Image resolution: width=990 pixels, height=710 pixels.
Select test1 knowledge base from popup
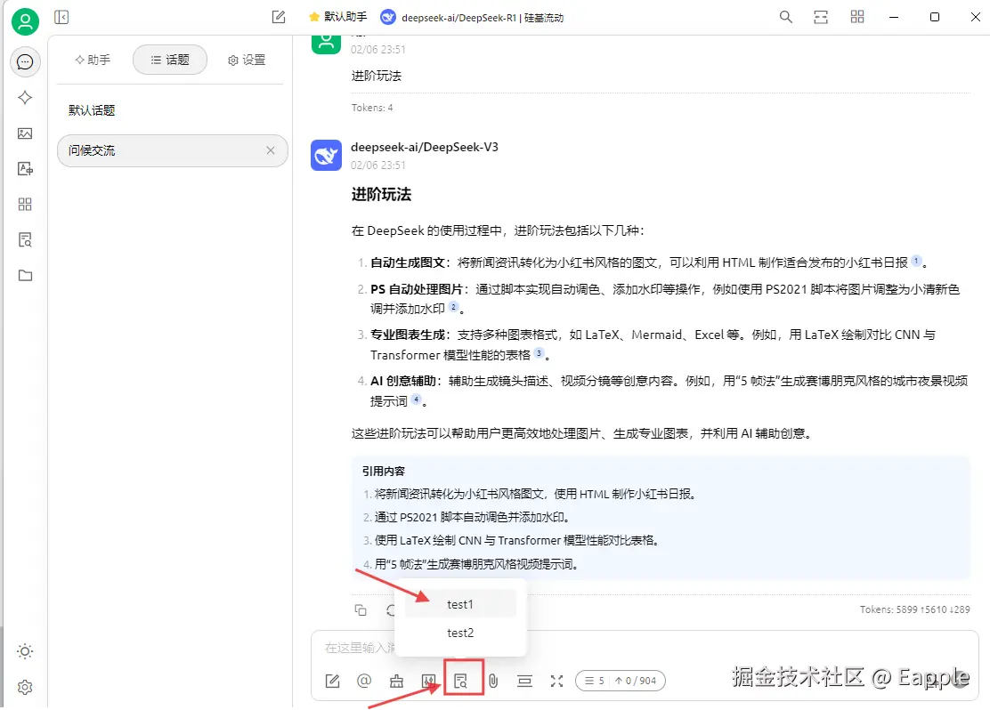point(460,604)
